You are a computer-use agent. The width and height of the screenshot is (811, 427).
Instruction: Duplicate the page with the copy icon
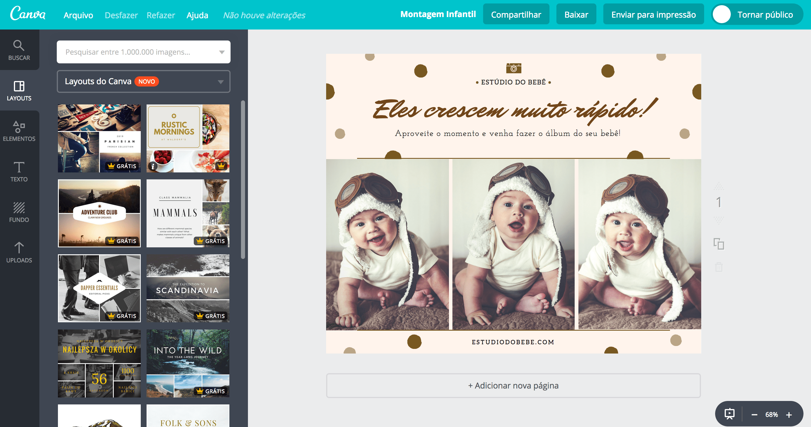click(x=719, y=244)
